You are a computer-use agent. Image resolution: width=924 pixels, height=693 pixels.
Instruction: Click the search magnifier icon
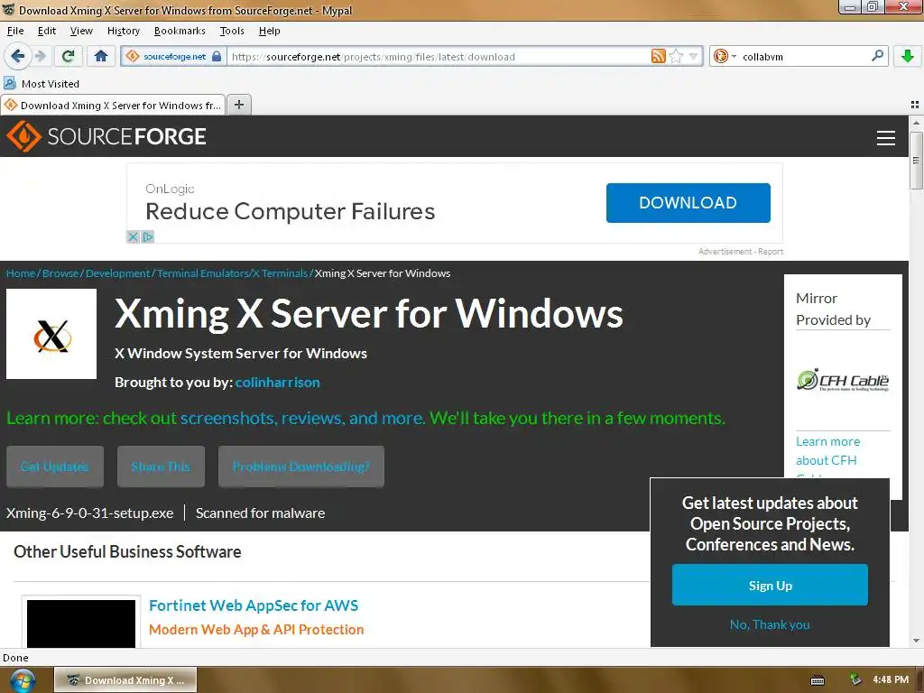(x=877, y=56)
